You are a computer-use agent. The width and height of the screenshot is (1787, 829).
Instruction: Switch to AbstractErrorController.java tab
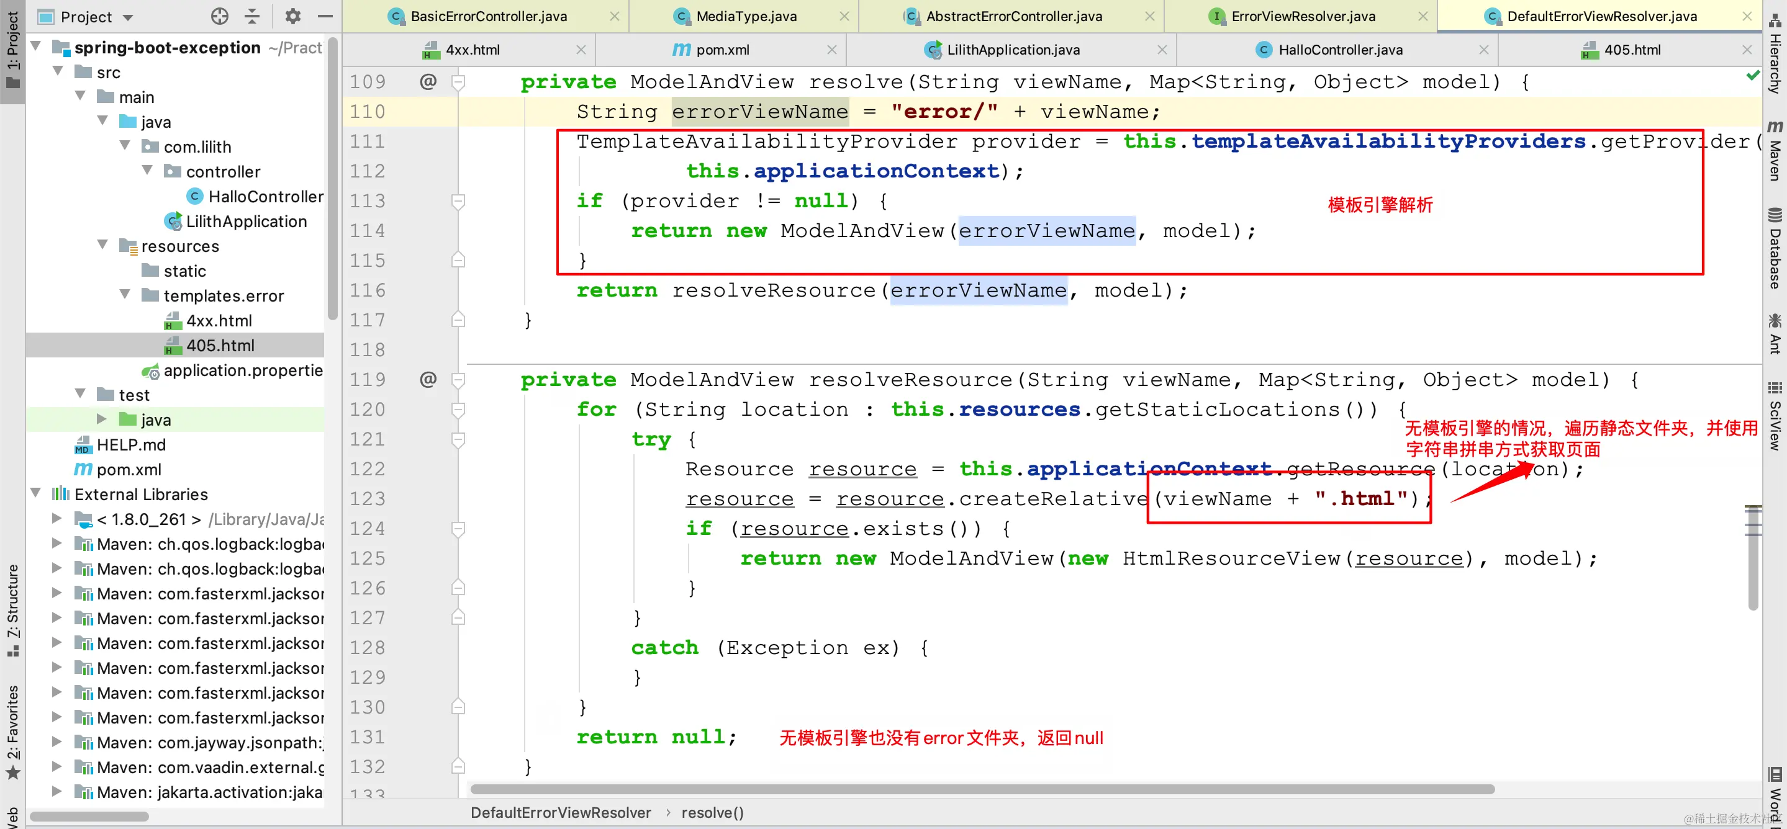click(1013, 16)
